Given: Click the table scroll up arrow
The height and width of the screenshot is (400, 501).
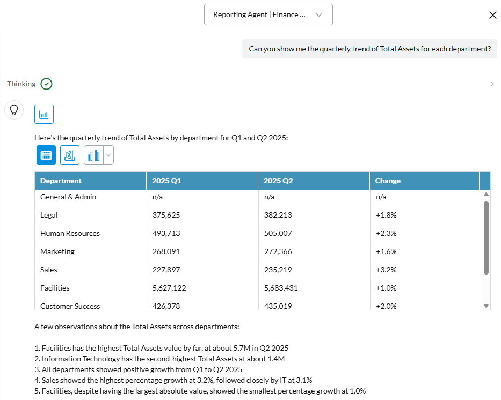Looking at the screenshot, I should [487, 195].
